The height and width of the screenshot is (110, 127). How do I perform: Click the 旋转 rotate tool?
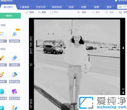tap(30, 12)
